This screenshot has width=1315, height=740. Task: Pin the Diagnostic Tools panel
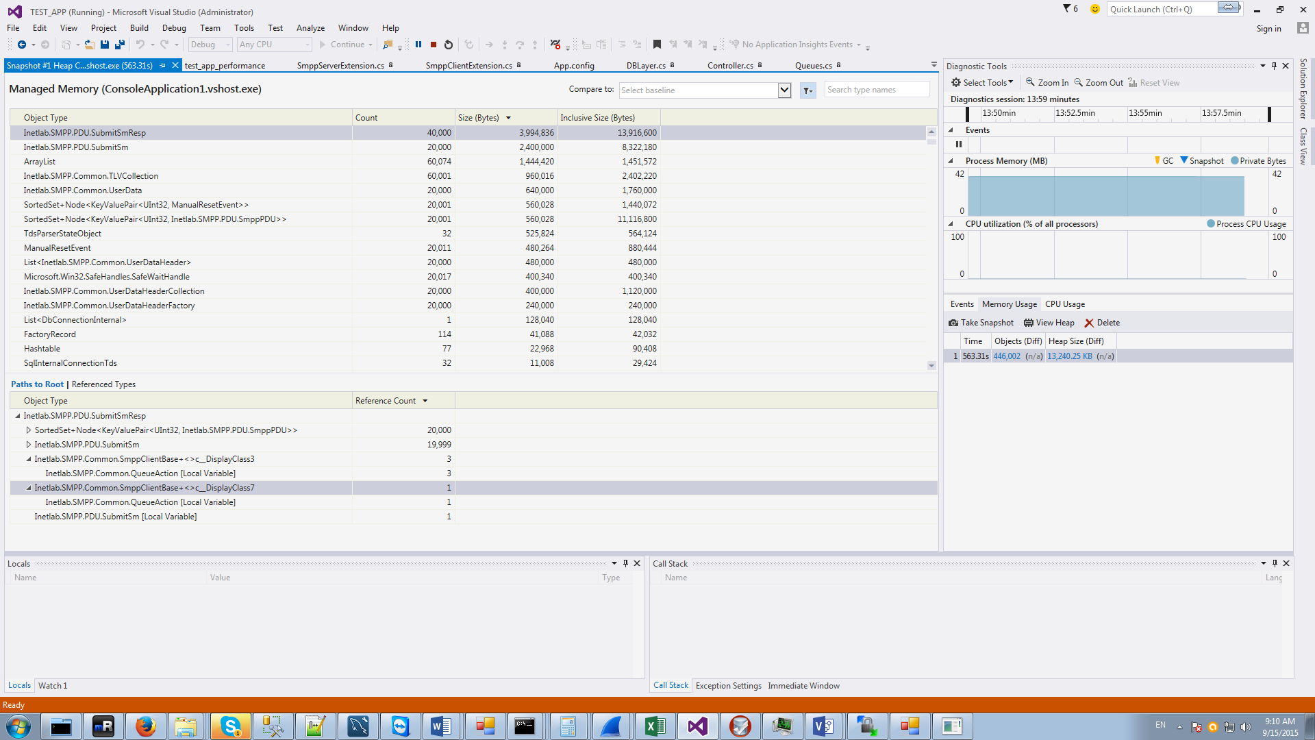click(1274, 66)
